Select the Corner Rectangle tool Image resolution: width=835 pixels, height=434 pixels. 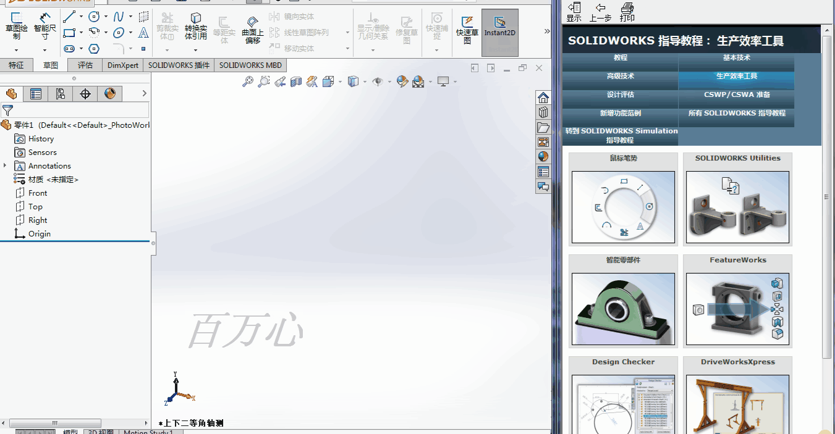coord(69,33)
